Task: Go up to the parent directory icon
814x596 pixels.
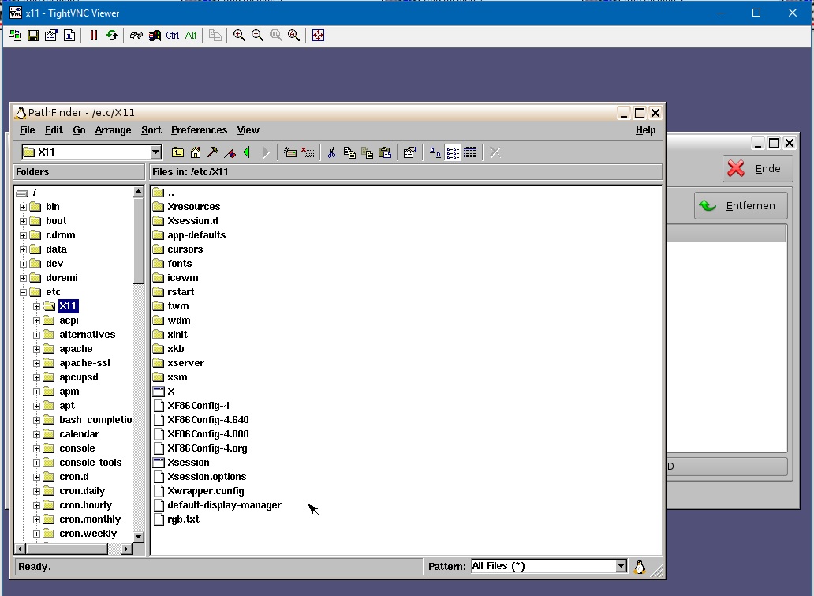Action: [178, 152]
